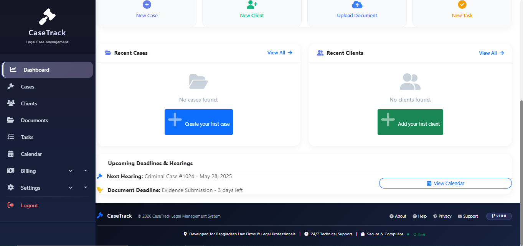Open the View Calendar button
Screen dimensions: 523x246
[x=445, y=183]
